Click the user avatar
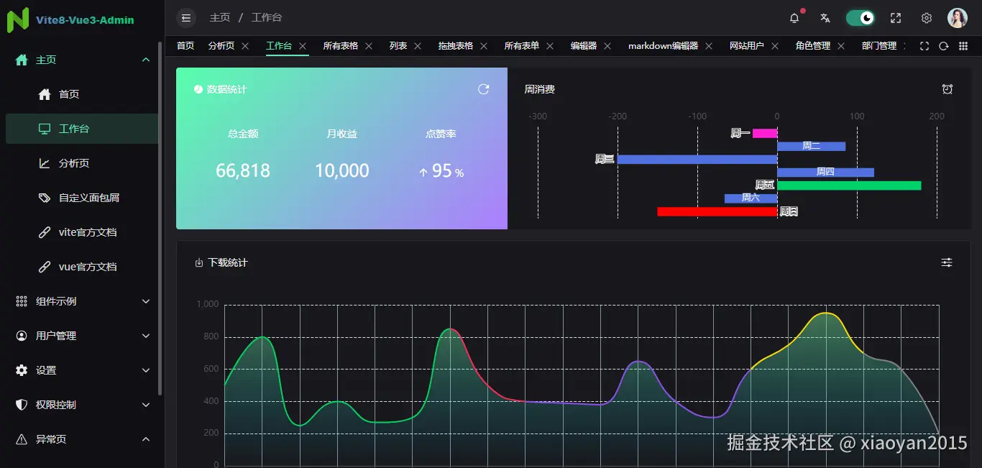 click(958, 18)
